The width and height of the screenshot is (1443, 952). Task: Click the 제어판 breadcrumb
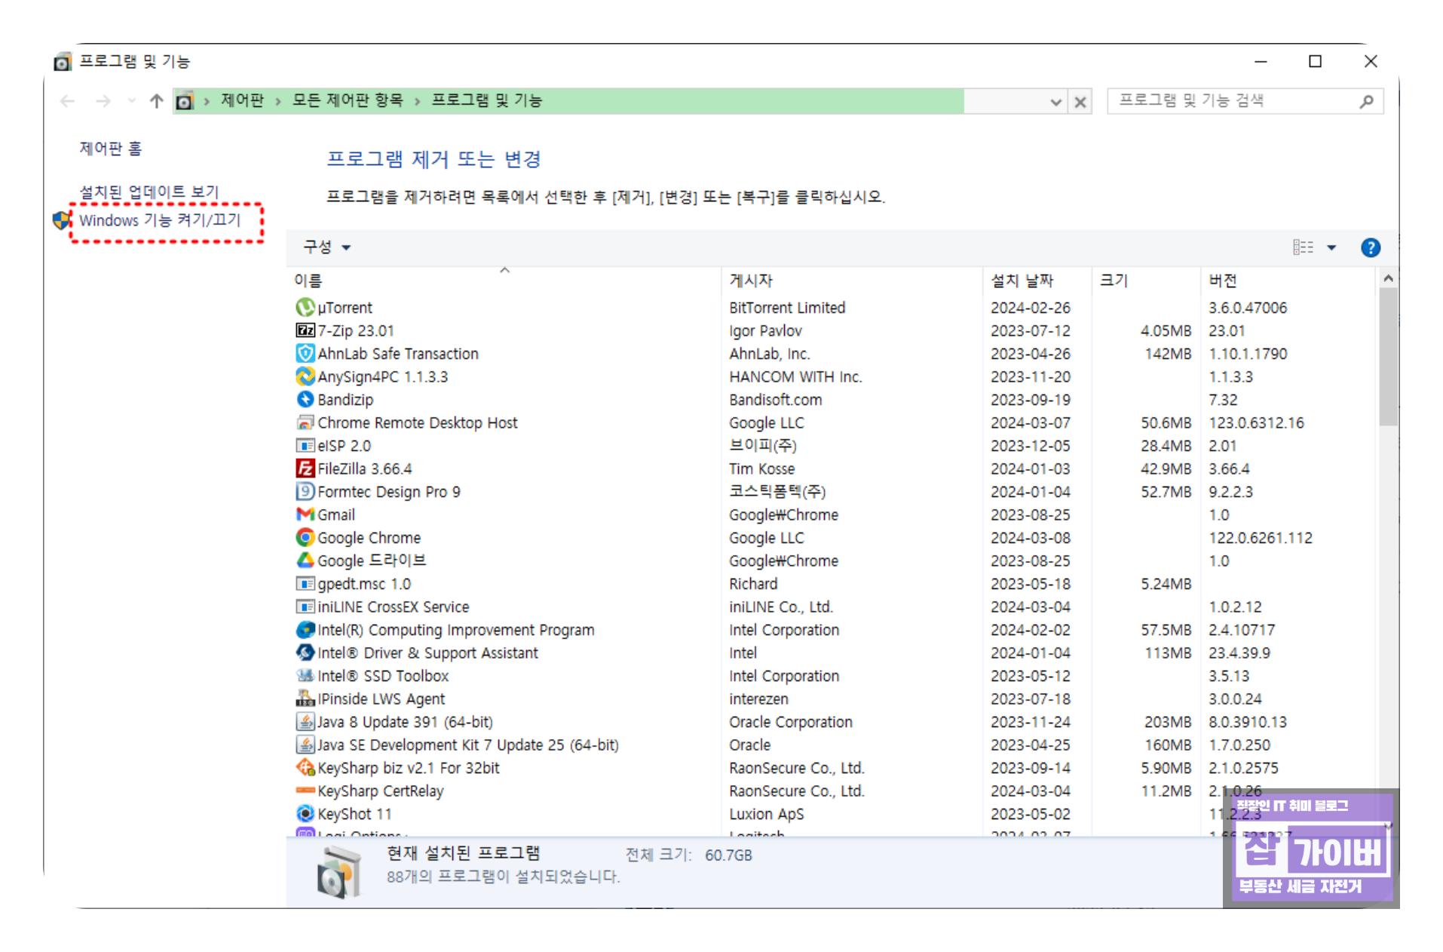242,100
